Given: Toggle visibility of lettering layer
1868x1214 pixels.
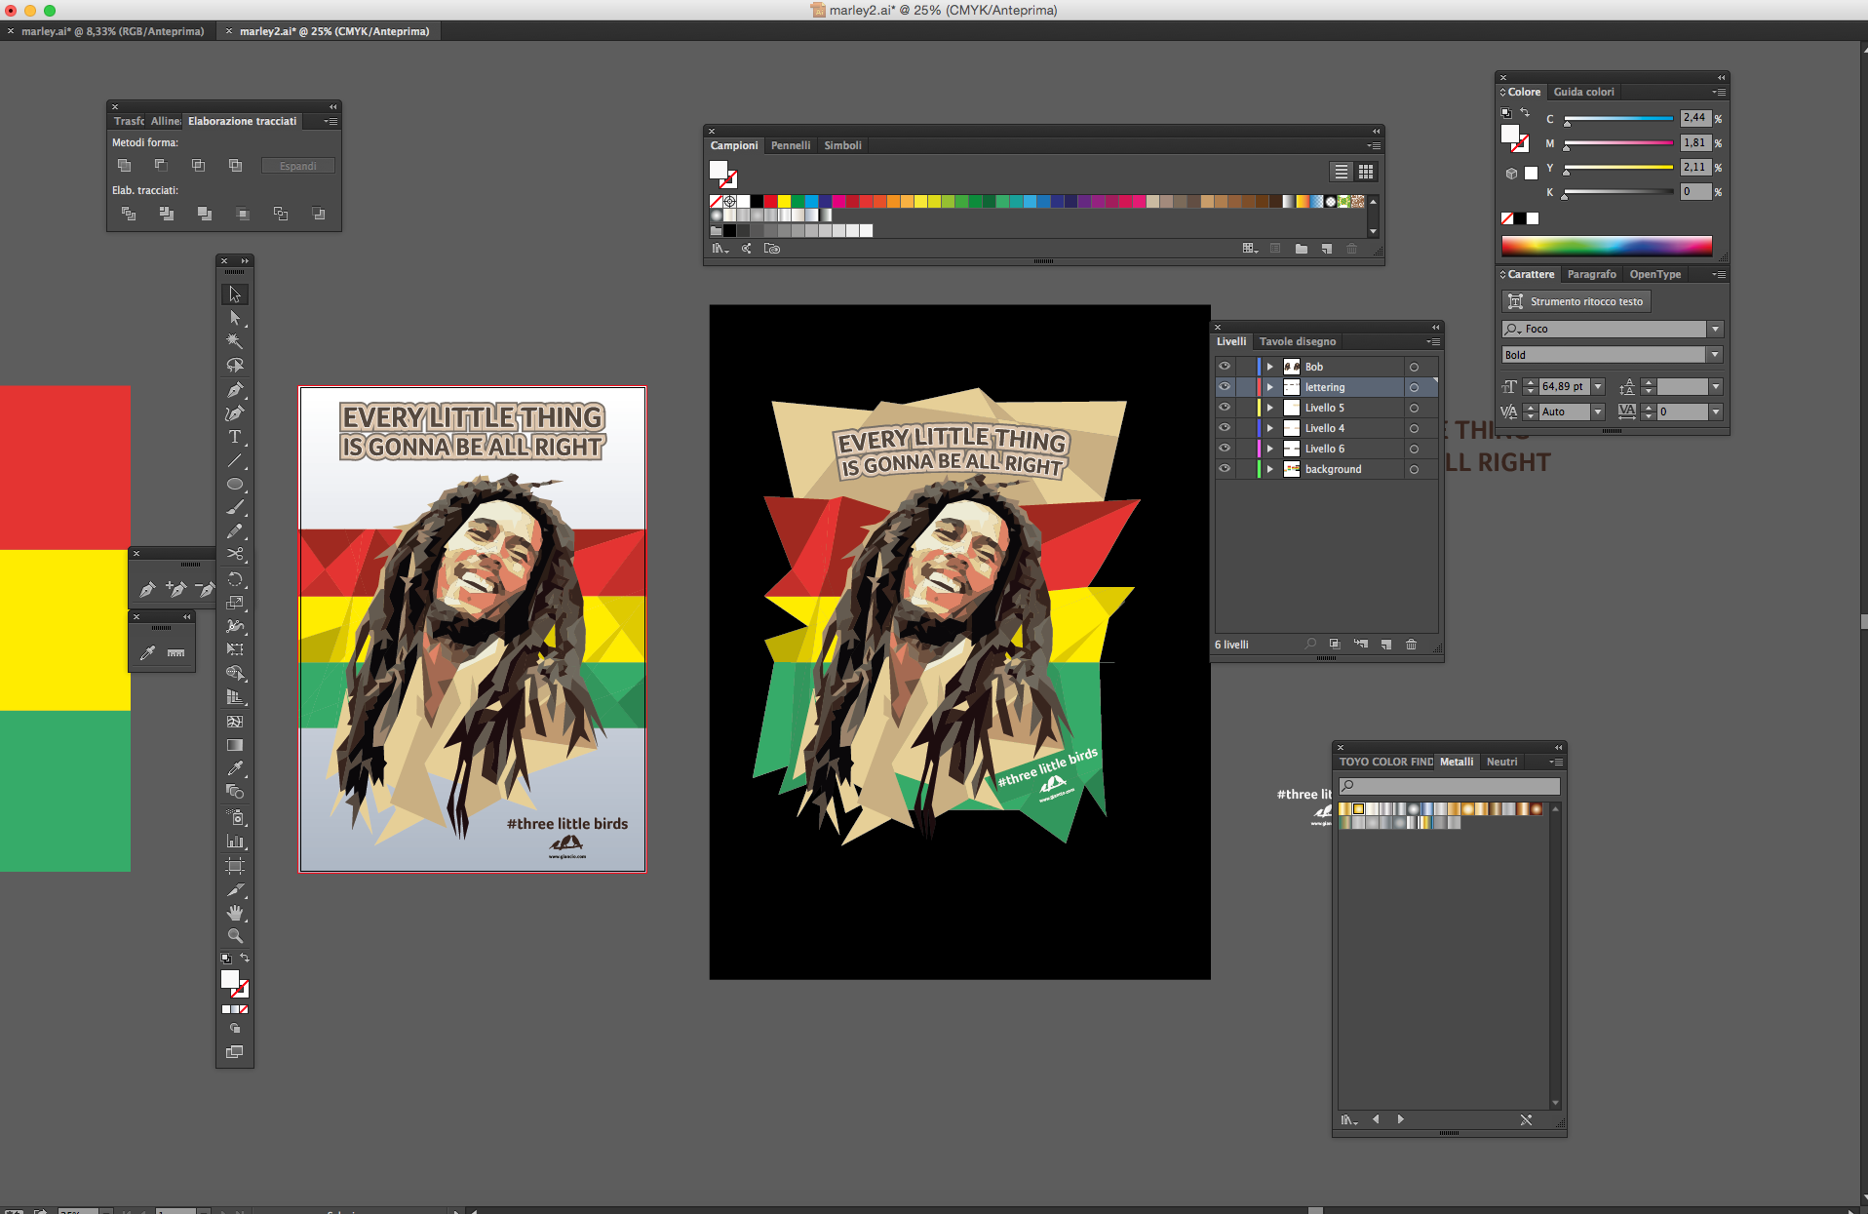Looking at the screenshot, I should point(1225,387).
